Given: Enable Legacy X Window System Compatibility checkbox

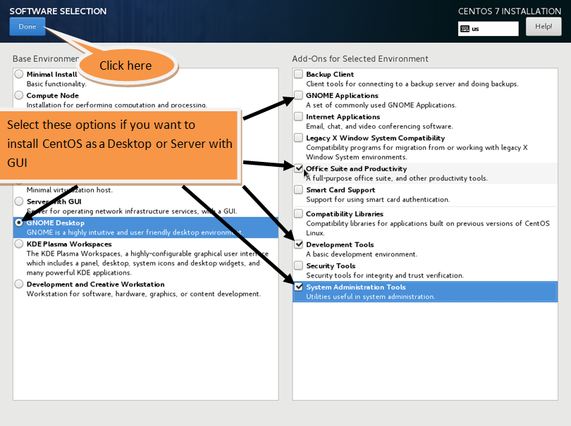Looking at the screenshot, I should pyautogui.click(x=299, y=138).
